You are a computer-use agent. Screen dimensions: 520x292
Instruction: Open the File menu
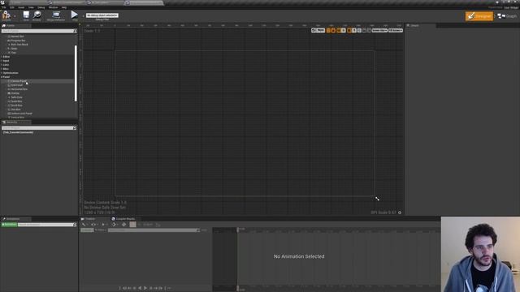pyautogui.click(x=3, y=7)
